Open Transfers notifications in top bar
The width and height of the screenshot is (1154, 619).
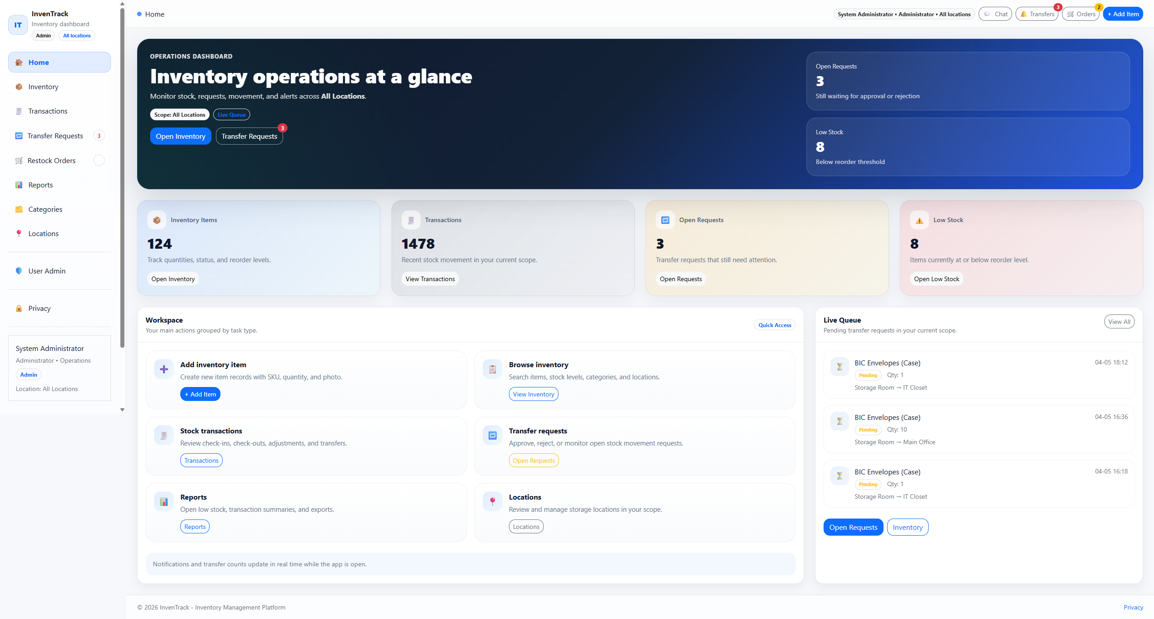[x=1037, y=14]
